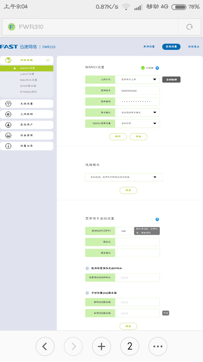Click the 默认是1480 MTU hint text

[147, 231]
